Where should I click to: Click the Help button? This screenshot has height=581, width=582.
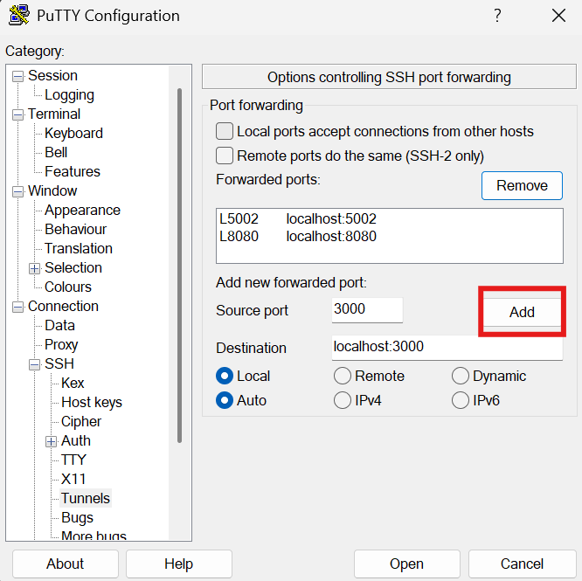click(179, 564)
